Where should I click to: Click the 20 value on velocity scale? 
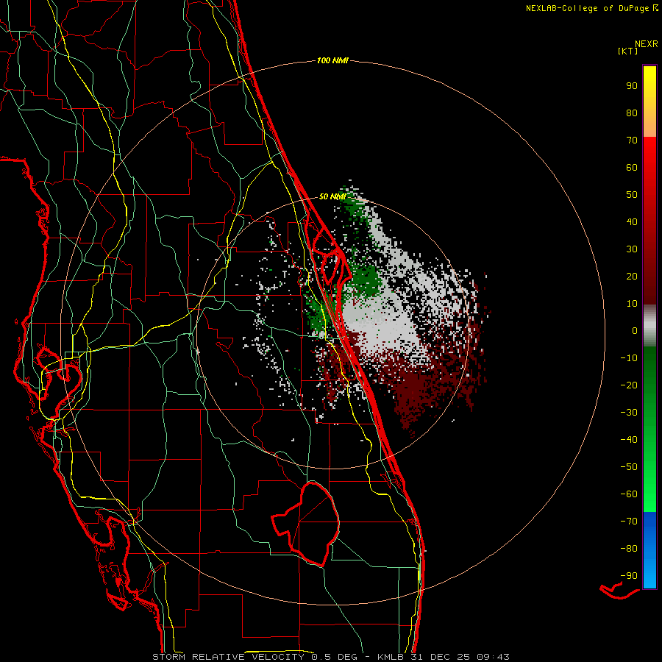tap(632, 277)
